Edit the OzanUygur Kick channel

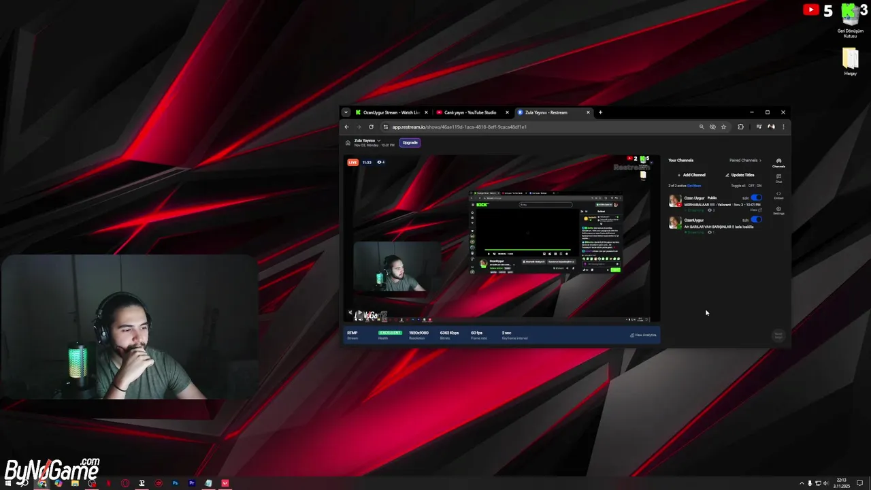[745, 220]
